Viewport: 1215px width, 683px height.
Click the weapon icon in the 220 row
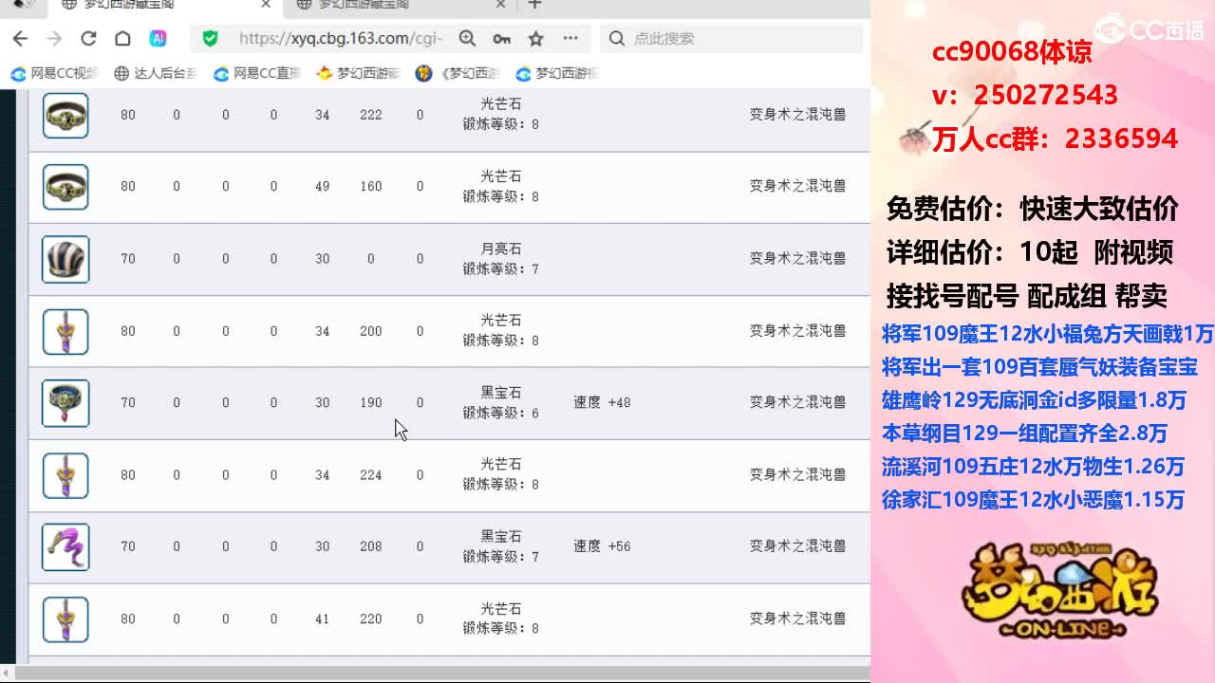click(65, 619)
